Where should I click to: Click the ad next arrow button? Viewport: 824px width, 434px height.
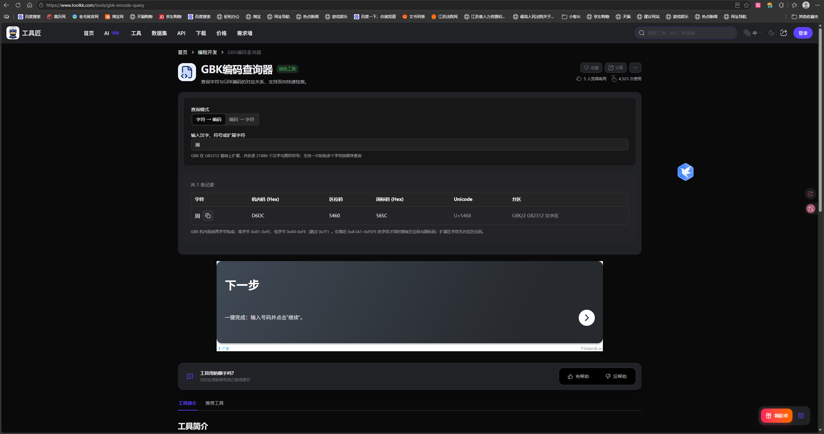point(586,318)
